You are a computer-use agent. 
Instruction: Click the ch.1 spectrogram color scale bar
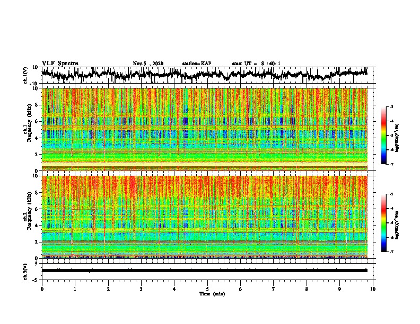[383, 136]
